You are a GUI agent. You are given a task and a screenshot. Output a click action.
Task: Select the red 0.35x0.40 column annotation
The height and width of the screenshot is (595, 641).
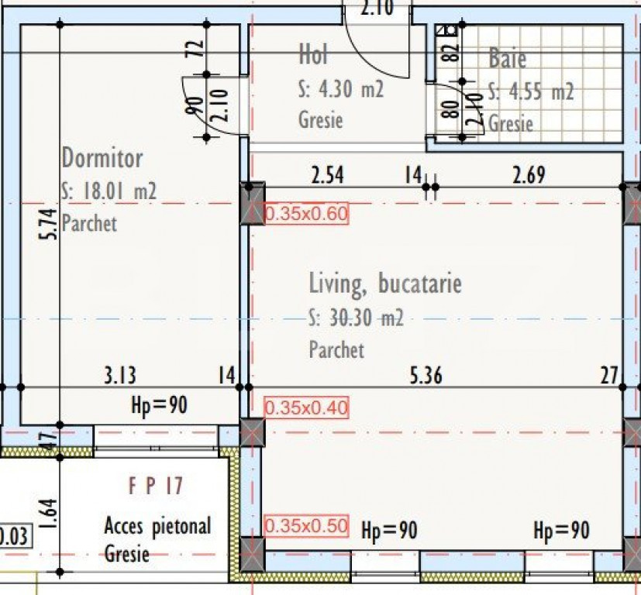(x=307, y=407)
